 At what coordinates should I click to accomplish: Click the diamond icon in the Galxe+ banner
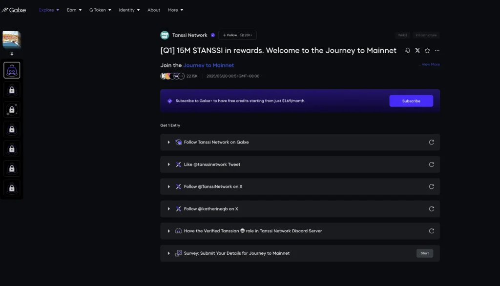[x=169, y=101]
